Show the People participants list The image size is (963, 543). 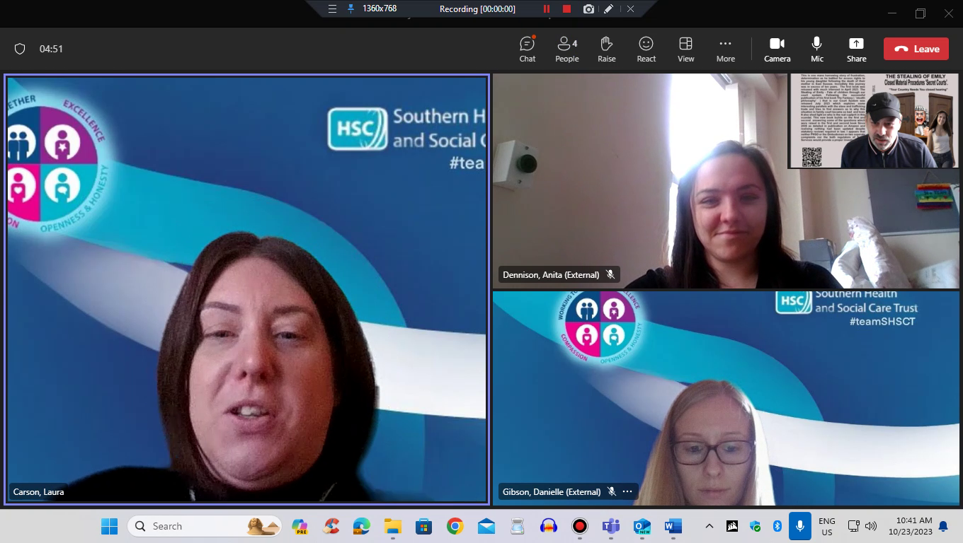[x=566, y=49]
